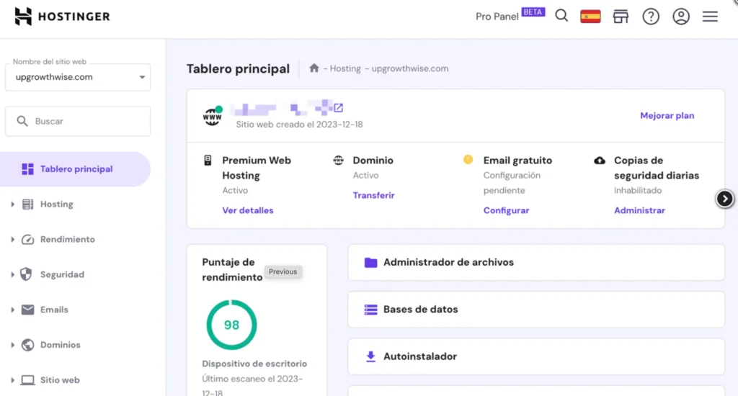This screenshot has width=738, height=396.
Task: Expand the Sitio web tree arrow
Action: [x=13, y=380]
